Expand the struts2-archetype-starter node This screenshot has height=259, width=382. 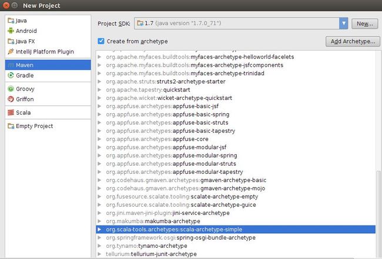pyautogui.click(x=99, y=81)
